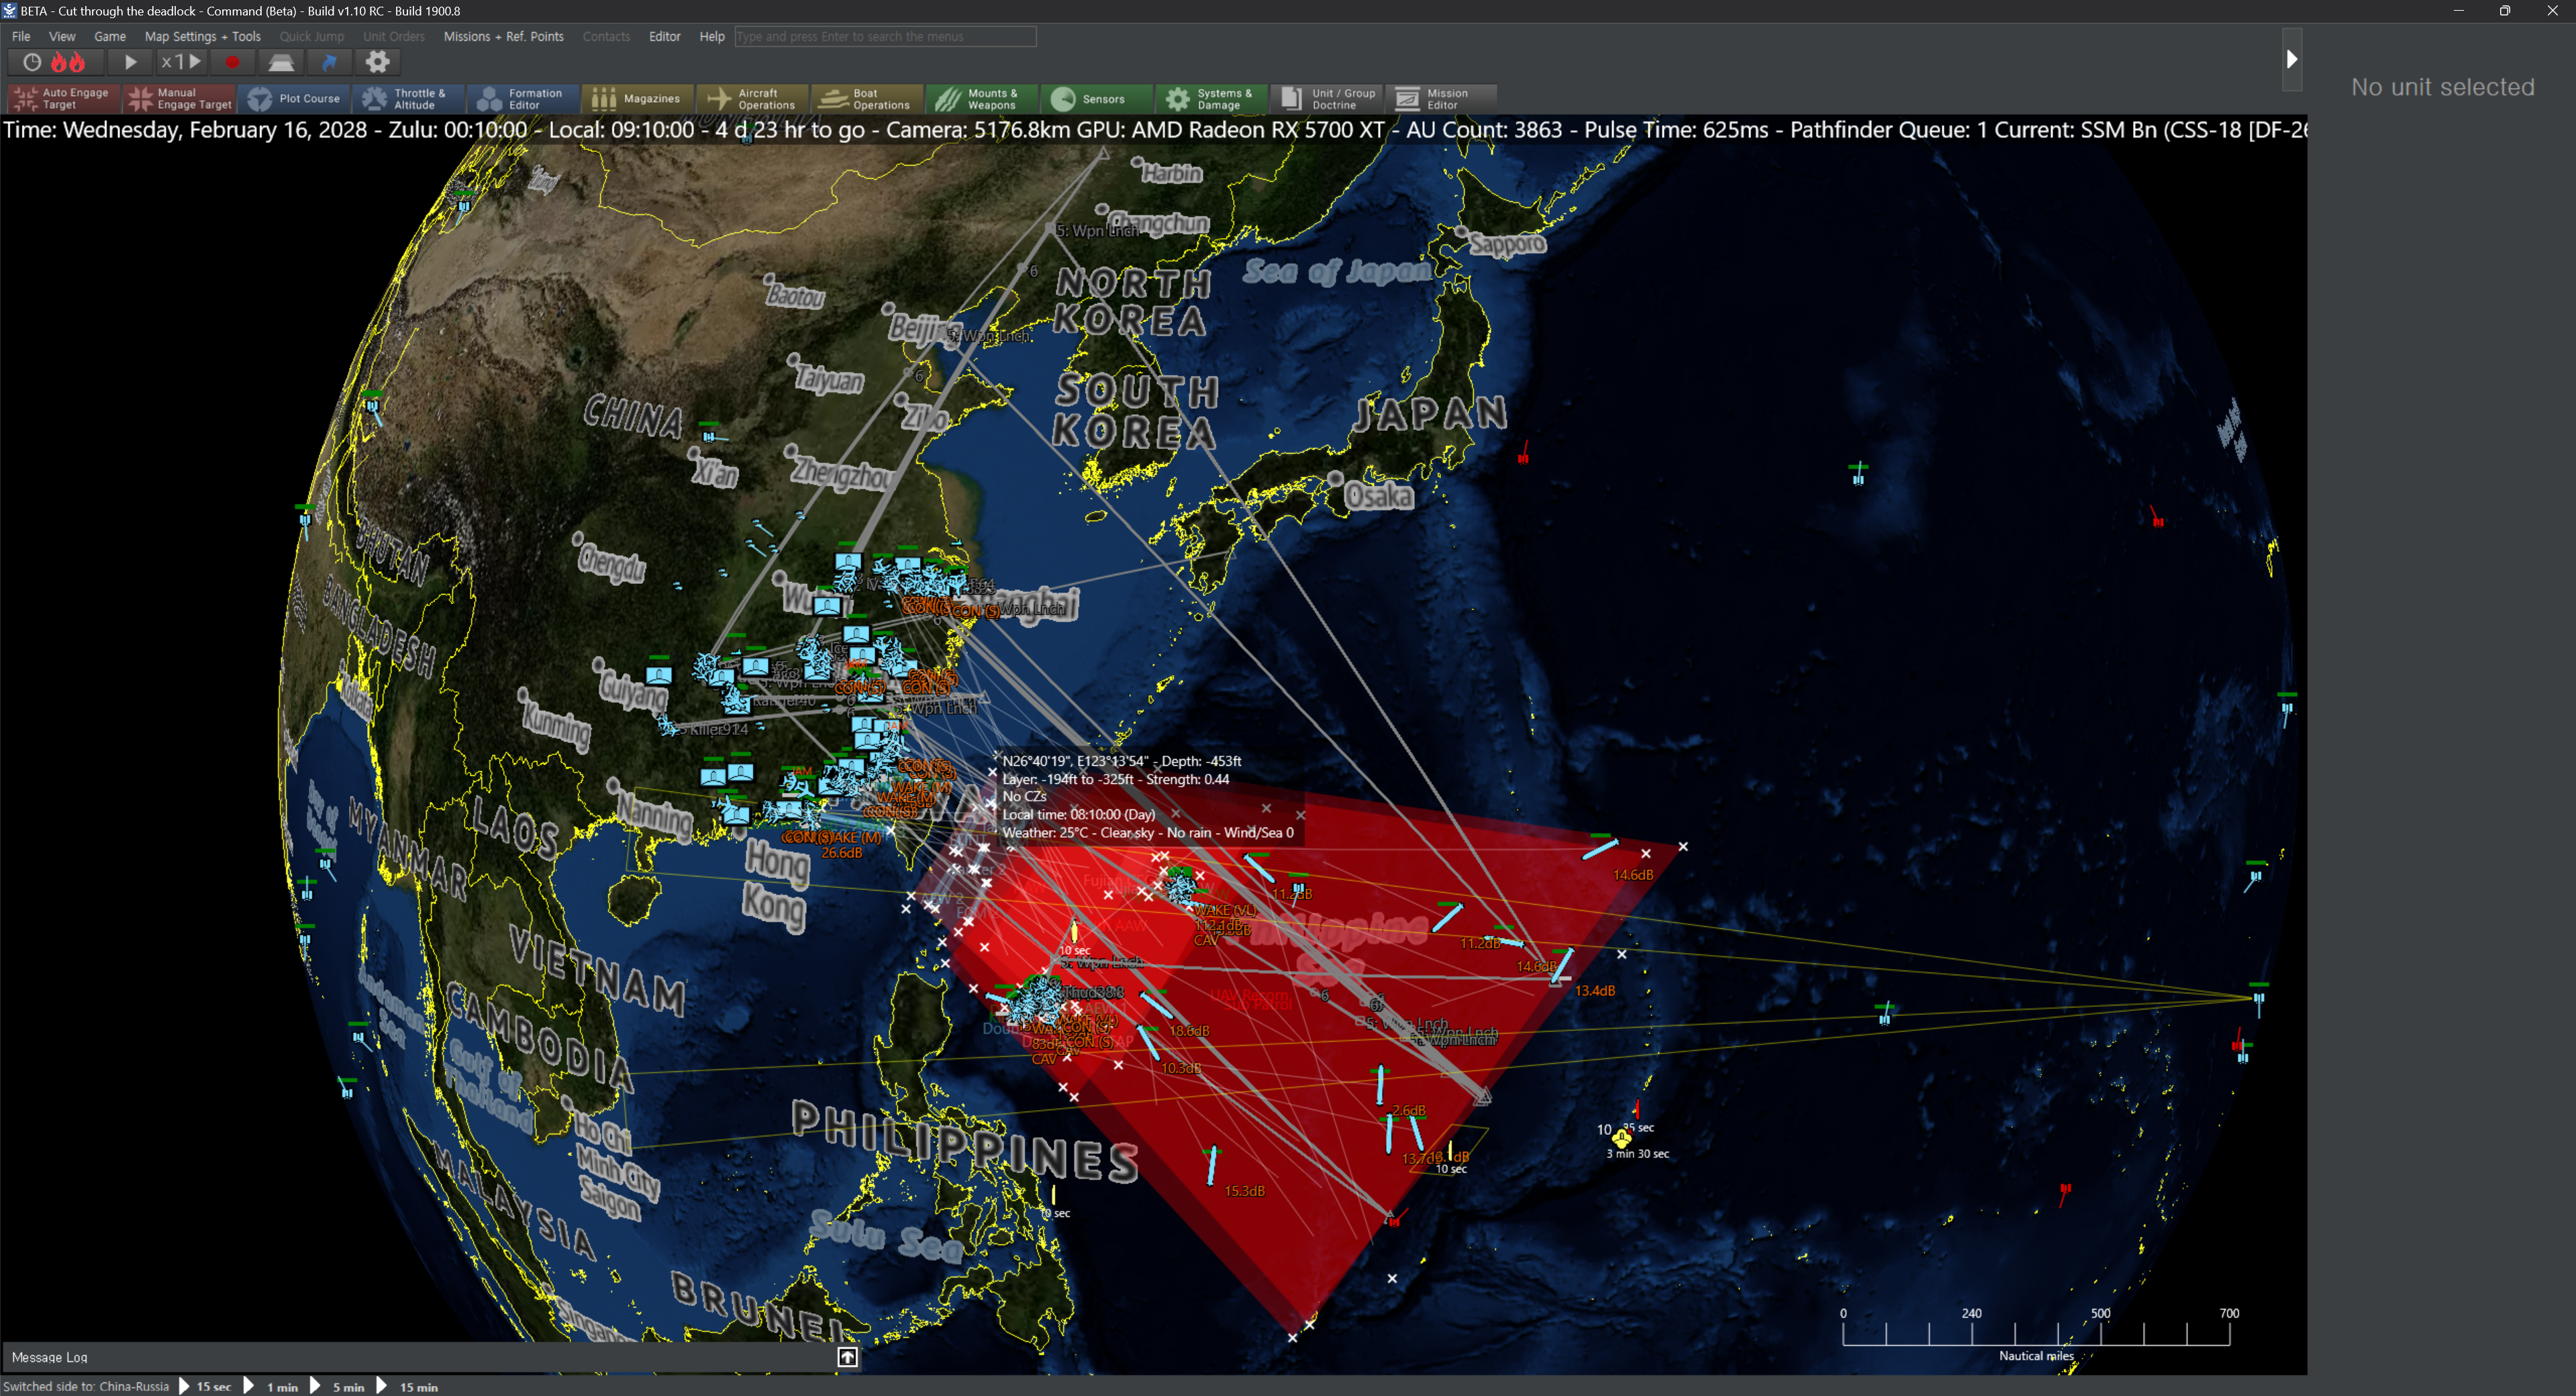Open the Magazines window
This screenshot has width=2576, height=1396.
(x=637, y=98)
